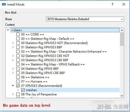The width and height of the screenshot is (130, 112).
Task: Check '06 == Skeletons ==' checkbox
Action: 18,77
